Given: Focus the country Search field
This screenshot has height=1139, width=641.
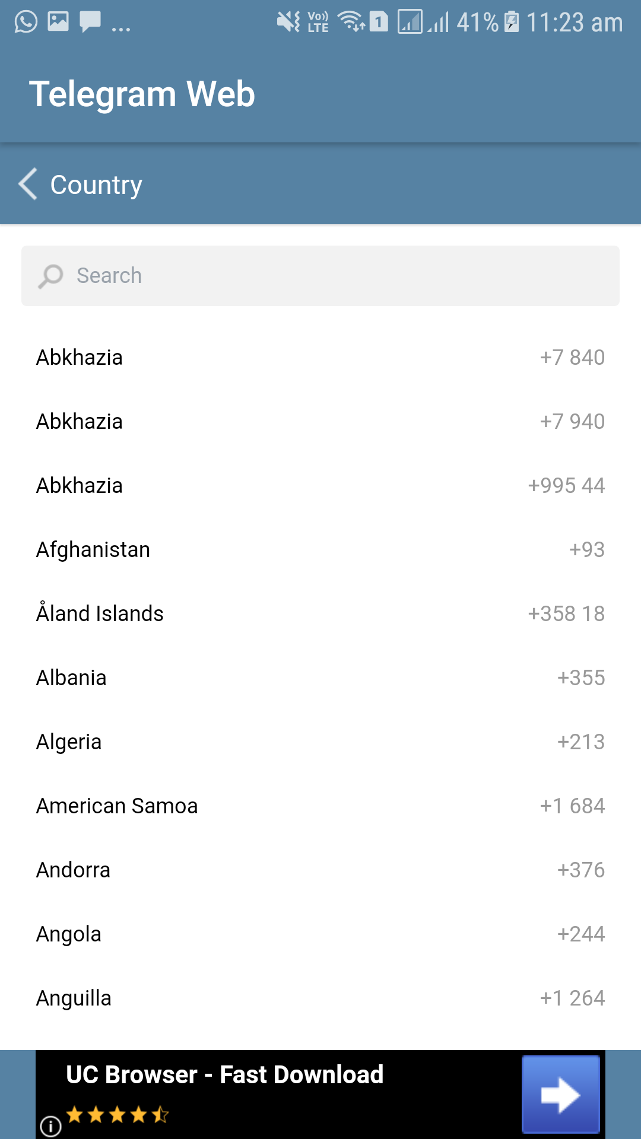Looking at the screenshot, I should 320,276.
